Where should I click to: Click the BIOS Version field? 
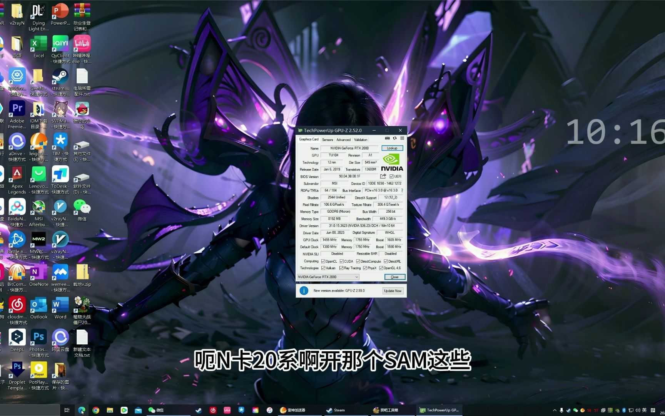click(349, 176)
